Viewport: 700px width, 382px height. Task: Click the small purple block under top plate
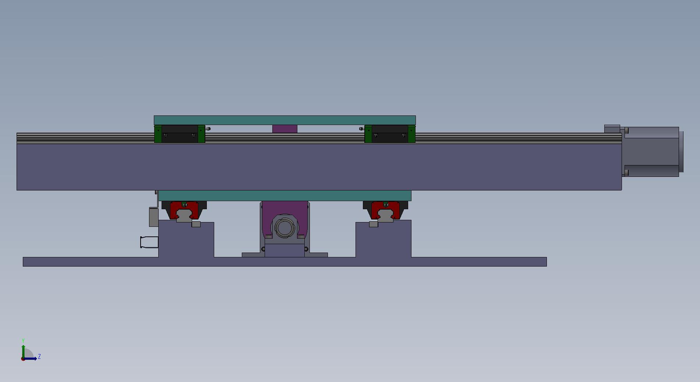point(284,129)
